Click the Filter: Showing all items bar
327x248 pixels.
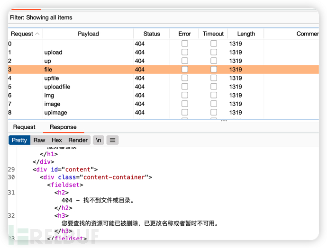tap(163, 18)
